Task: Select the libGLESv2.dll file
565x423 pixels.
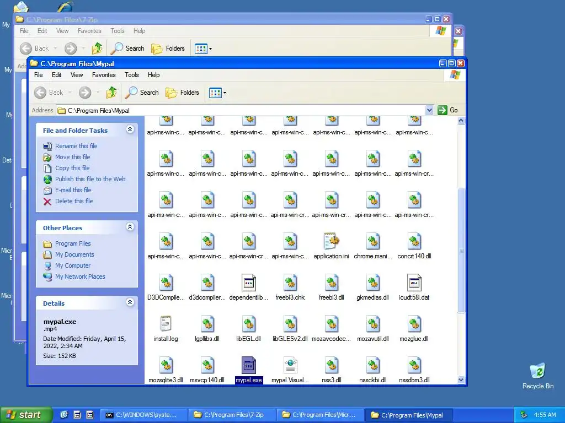Action: click(x=290, y=329)
